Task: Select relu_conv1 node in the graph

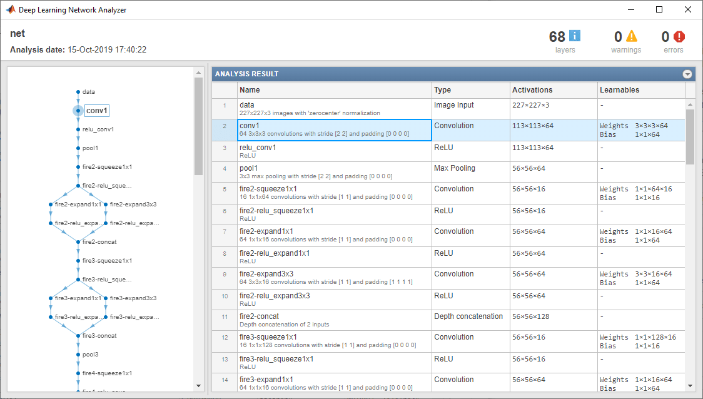Action: 78,129
